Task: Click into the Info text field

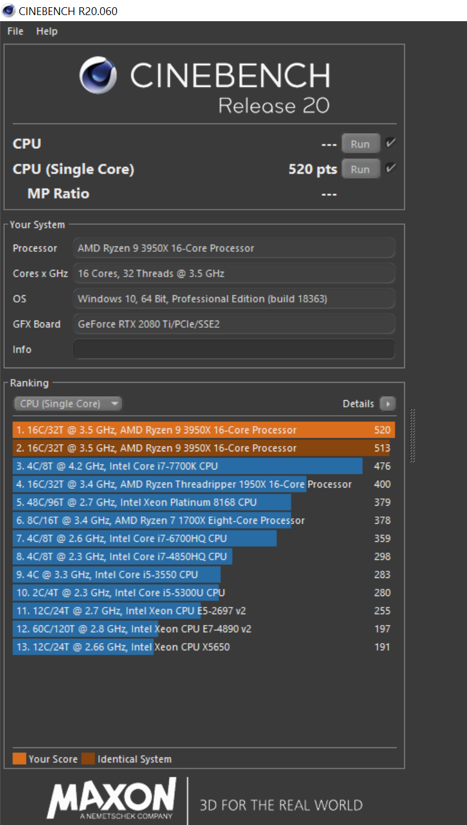Action: click(x=234, y=350)
